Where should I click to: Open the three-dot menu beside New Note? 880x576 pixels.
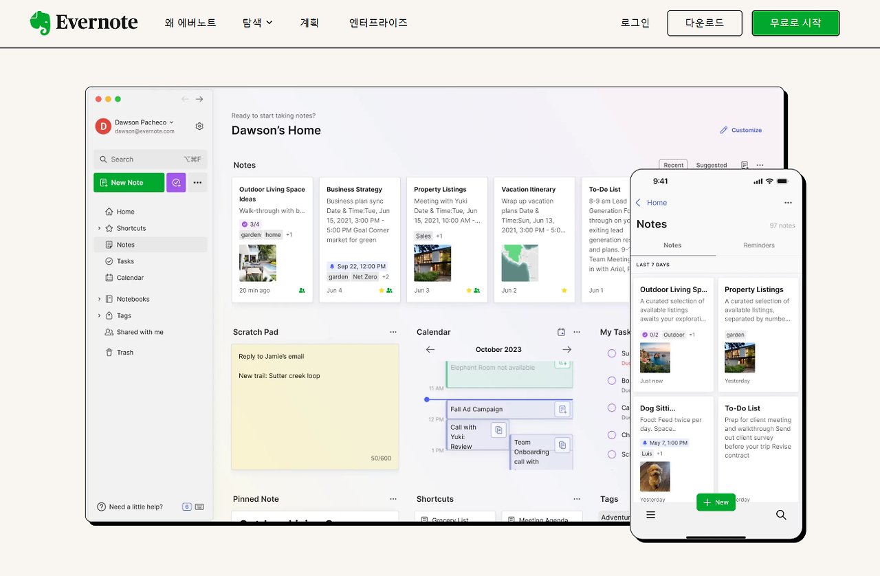(x=197, y=183)
